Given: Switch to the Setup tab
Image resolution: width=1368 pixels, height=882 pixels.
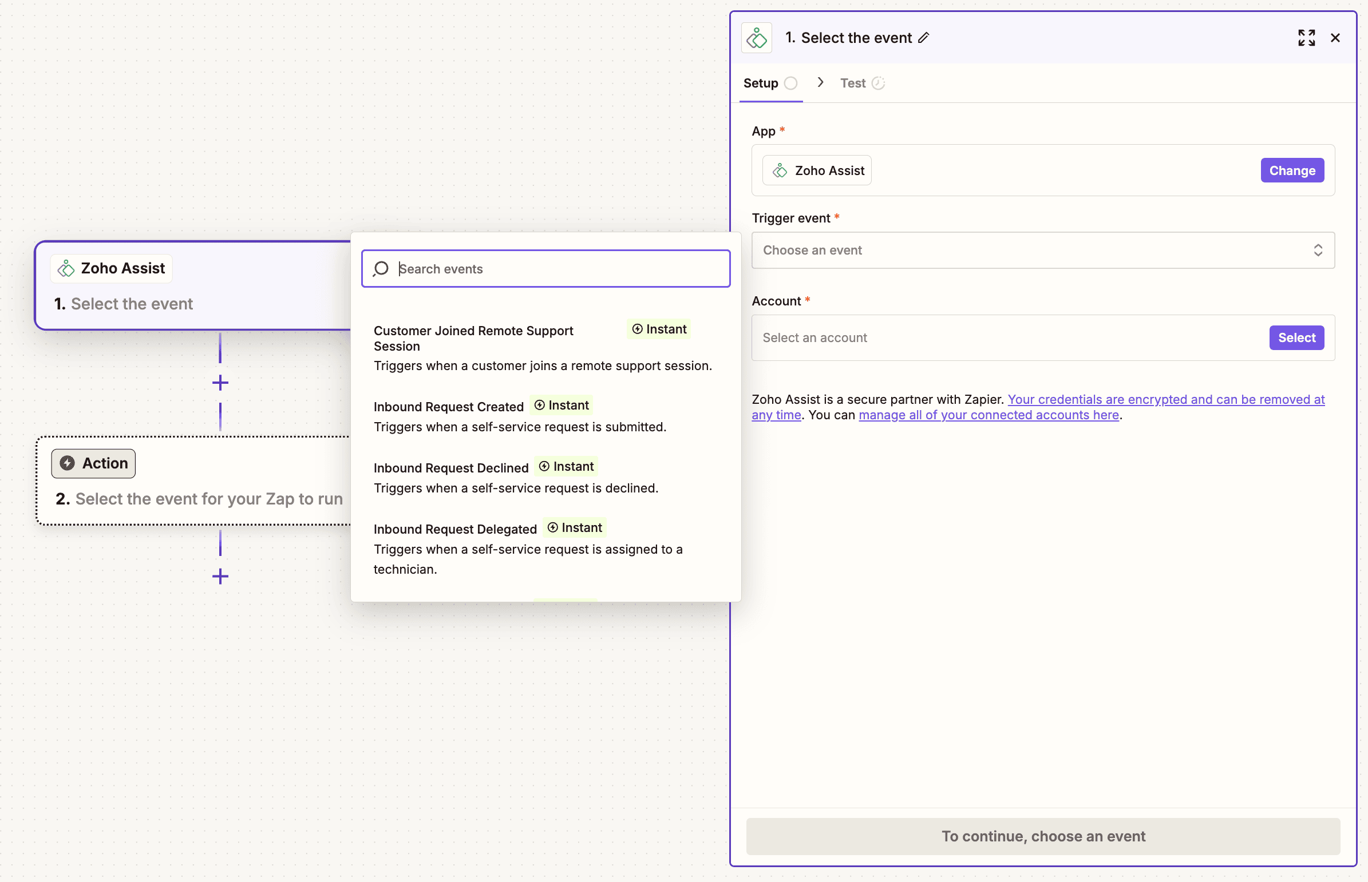Looking at the screenshot, I should pyautogui.click(x=761, y=83).
